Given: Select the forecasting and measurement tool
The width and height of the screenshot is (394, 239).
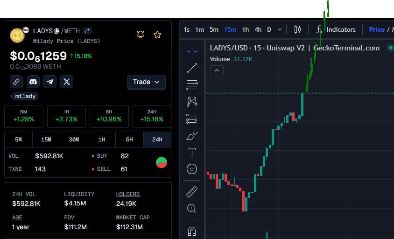Looking at the screenshot, I should [192, 119].
